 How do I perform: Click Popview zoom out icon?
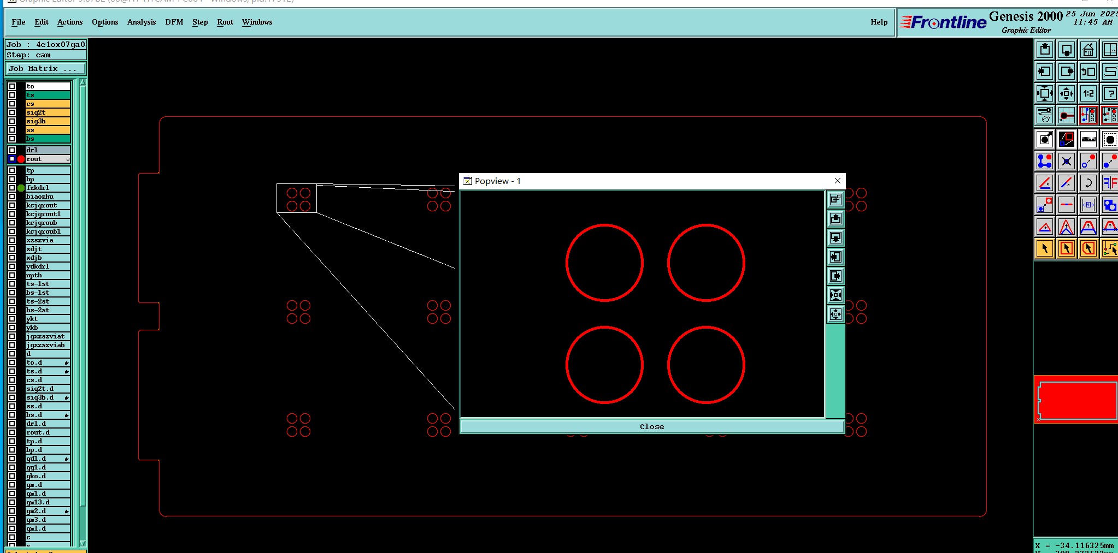click(835, 314)
